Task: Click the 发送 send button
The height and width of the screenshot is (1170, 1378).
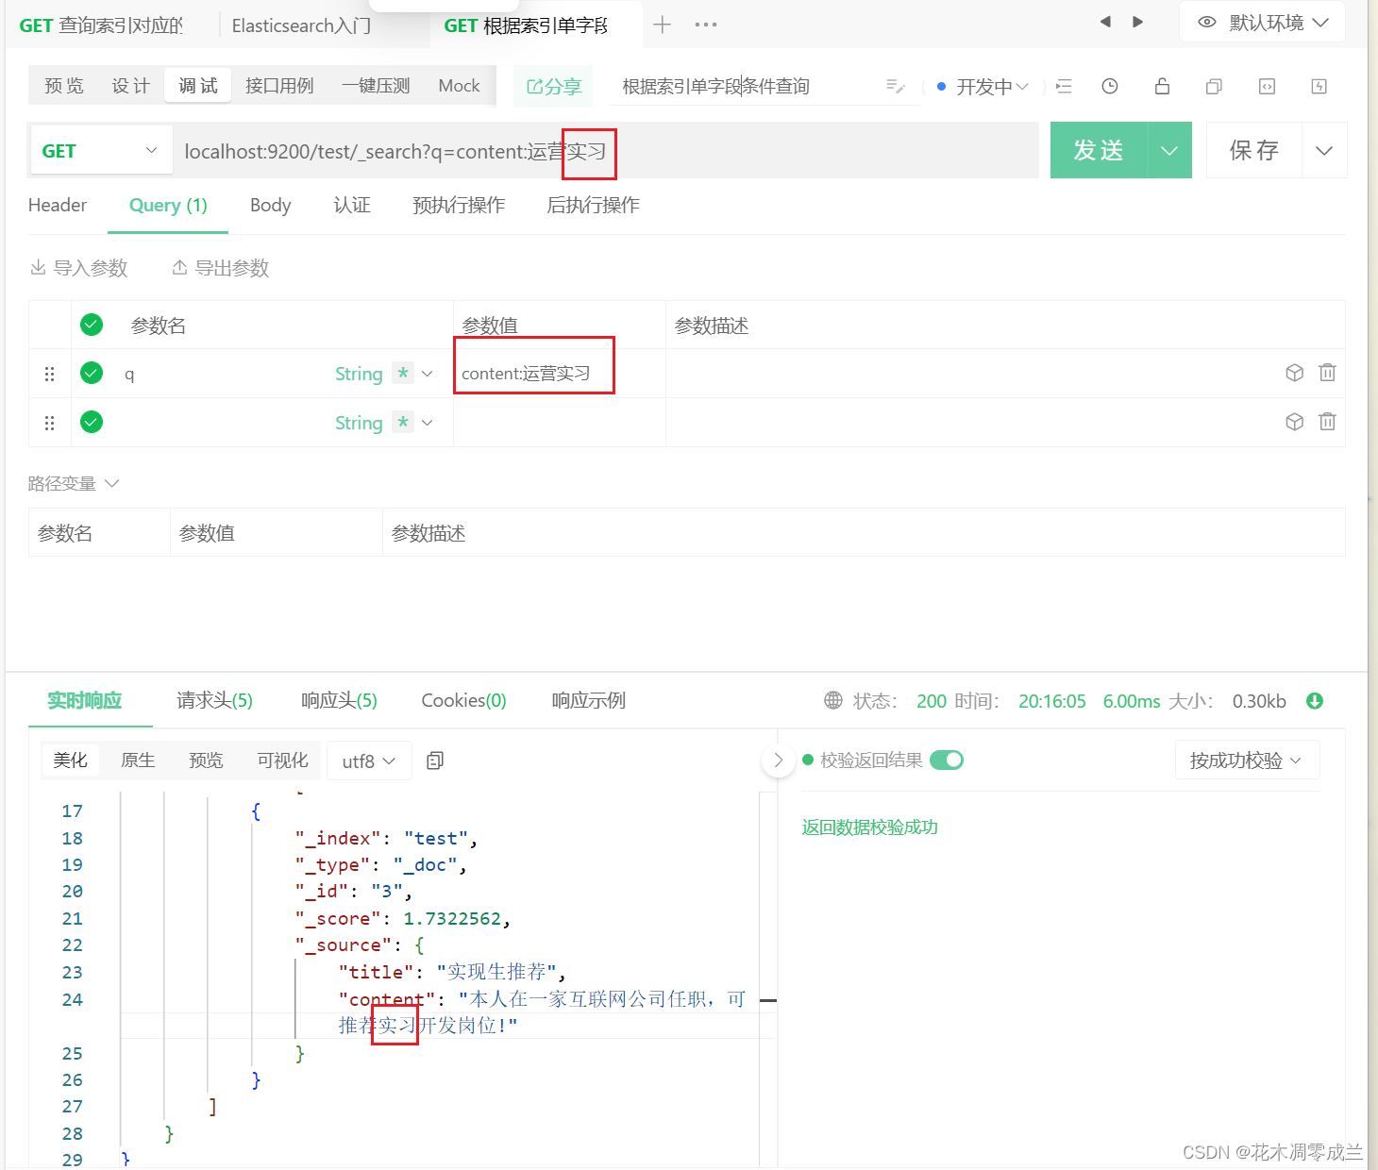Action: [x=1099, y=151]
